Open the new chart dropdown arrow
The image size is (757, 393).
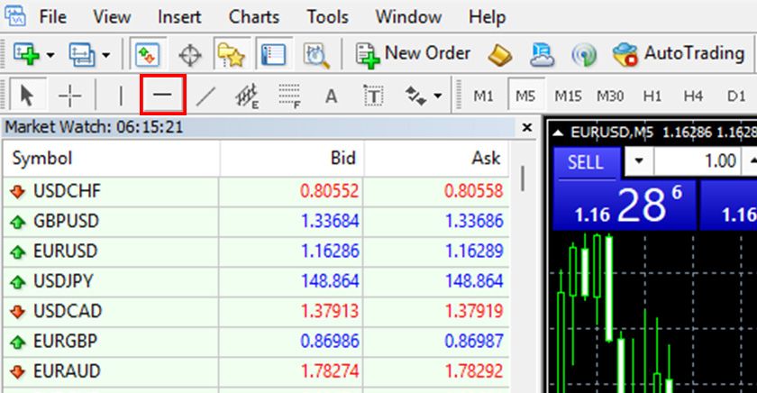point(50,55)
